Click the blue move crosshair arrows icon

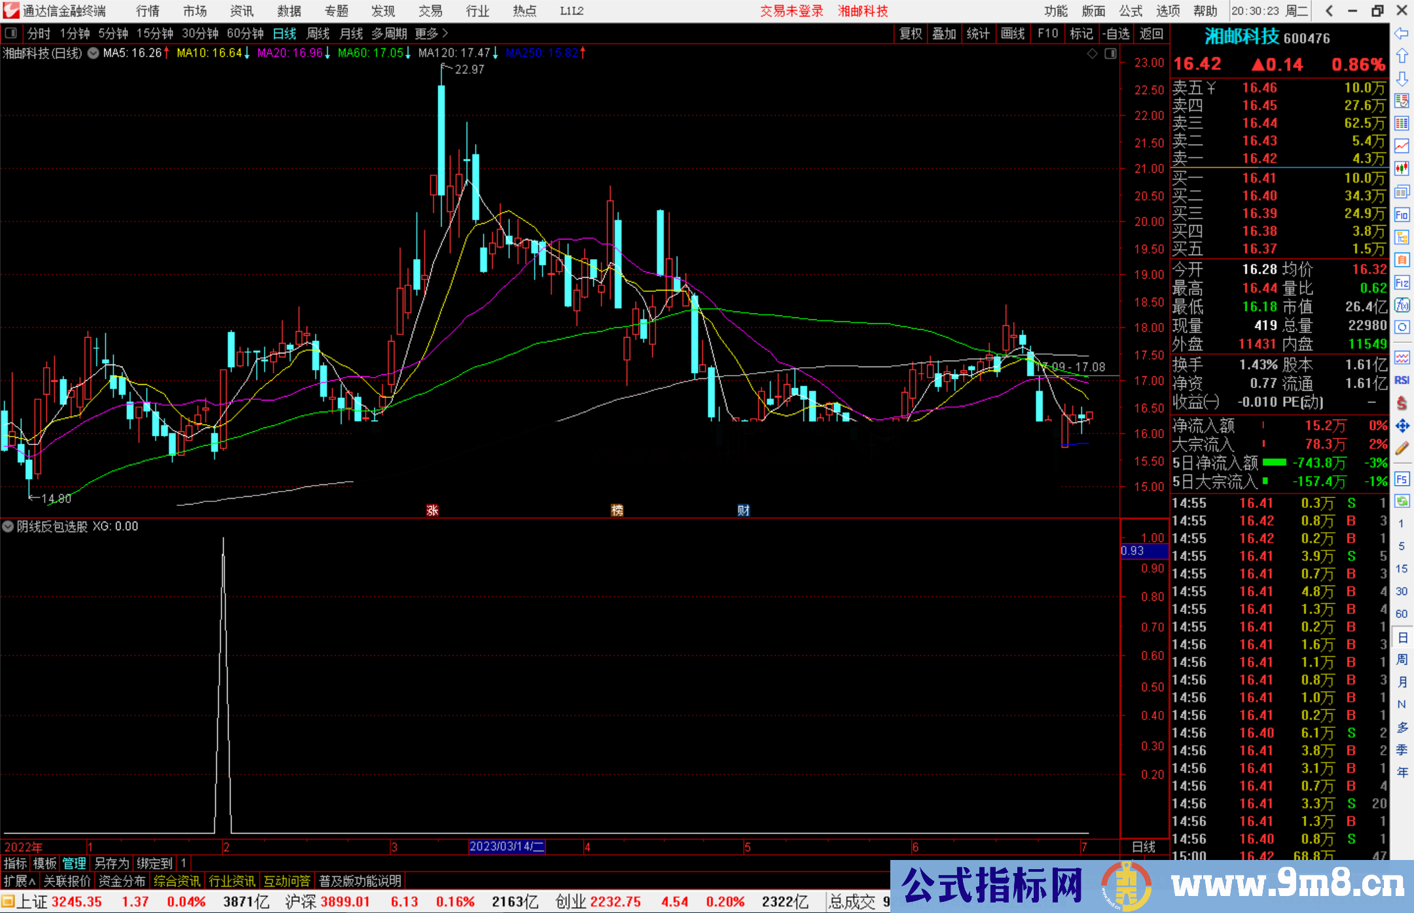point(1402,426)
